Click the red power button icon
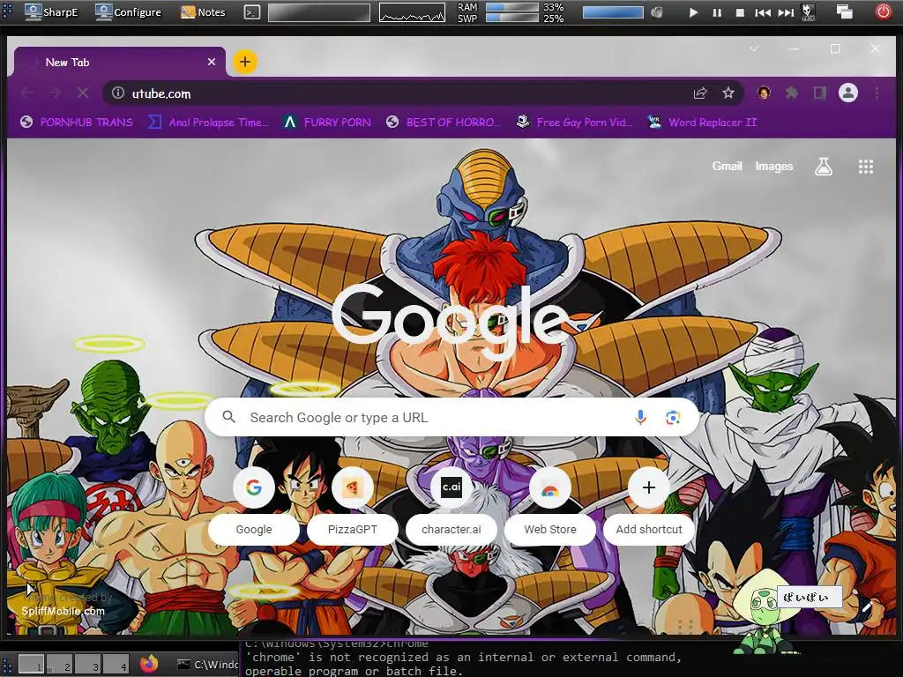This screenshot has width=903, height=677. coord(883,11)
